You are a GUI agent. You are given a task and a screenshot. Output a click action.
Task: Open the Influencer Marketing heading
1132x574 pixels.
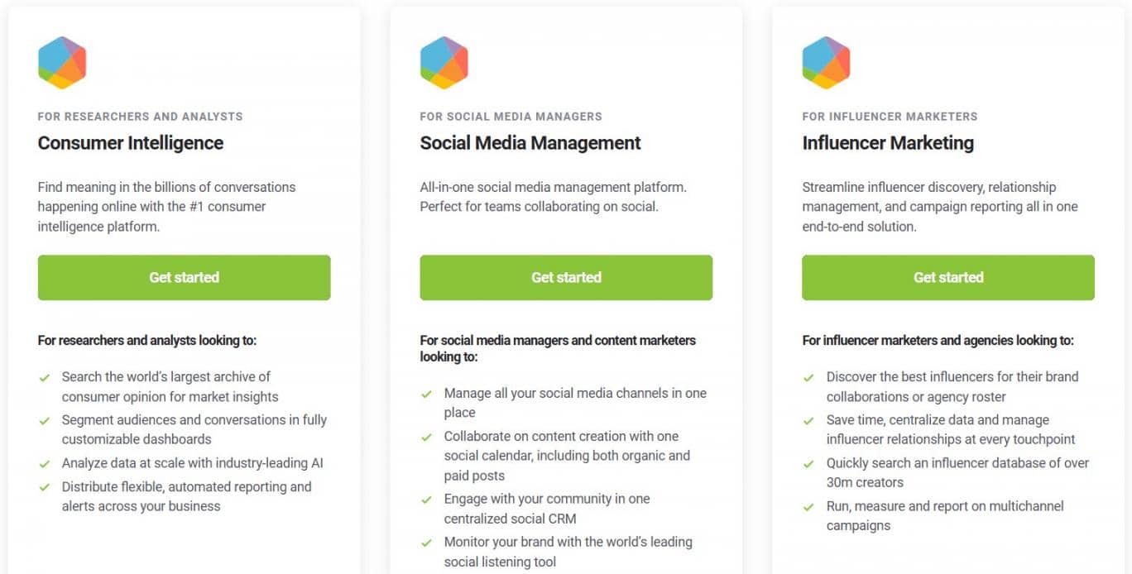click(x=888, y=143)
